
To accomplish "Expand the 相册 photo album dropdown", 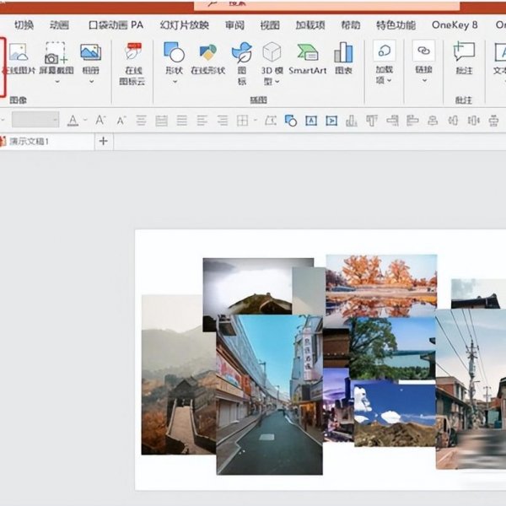I will pos(90,81).
